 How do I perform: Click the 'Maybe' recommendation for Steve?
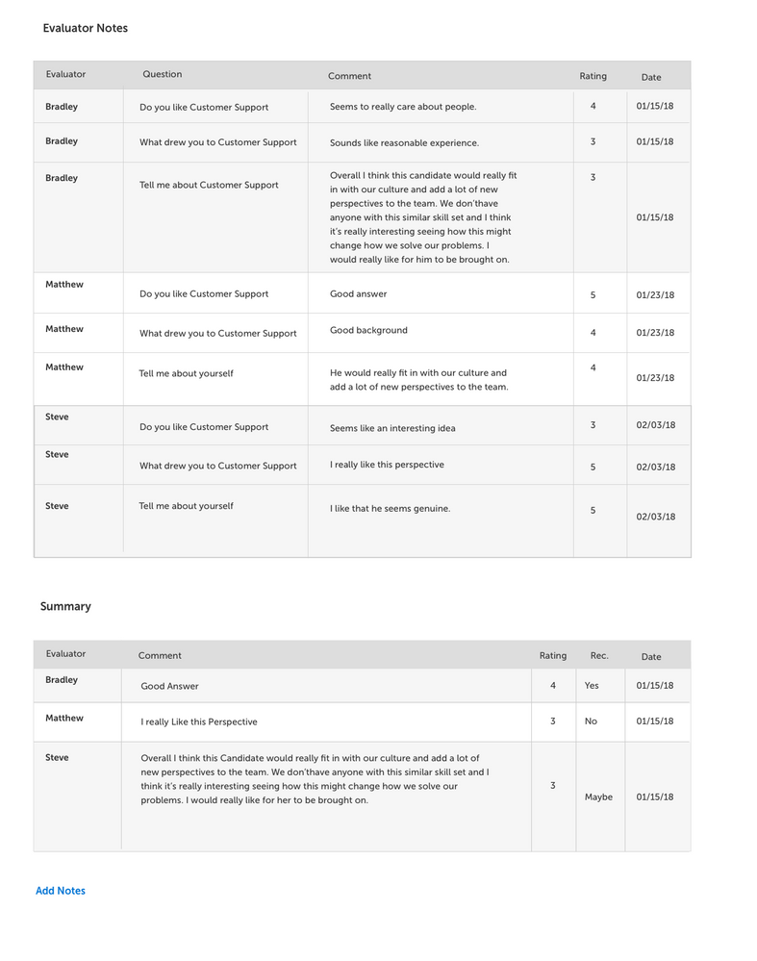(x=598, y=797)
